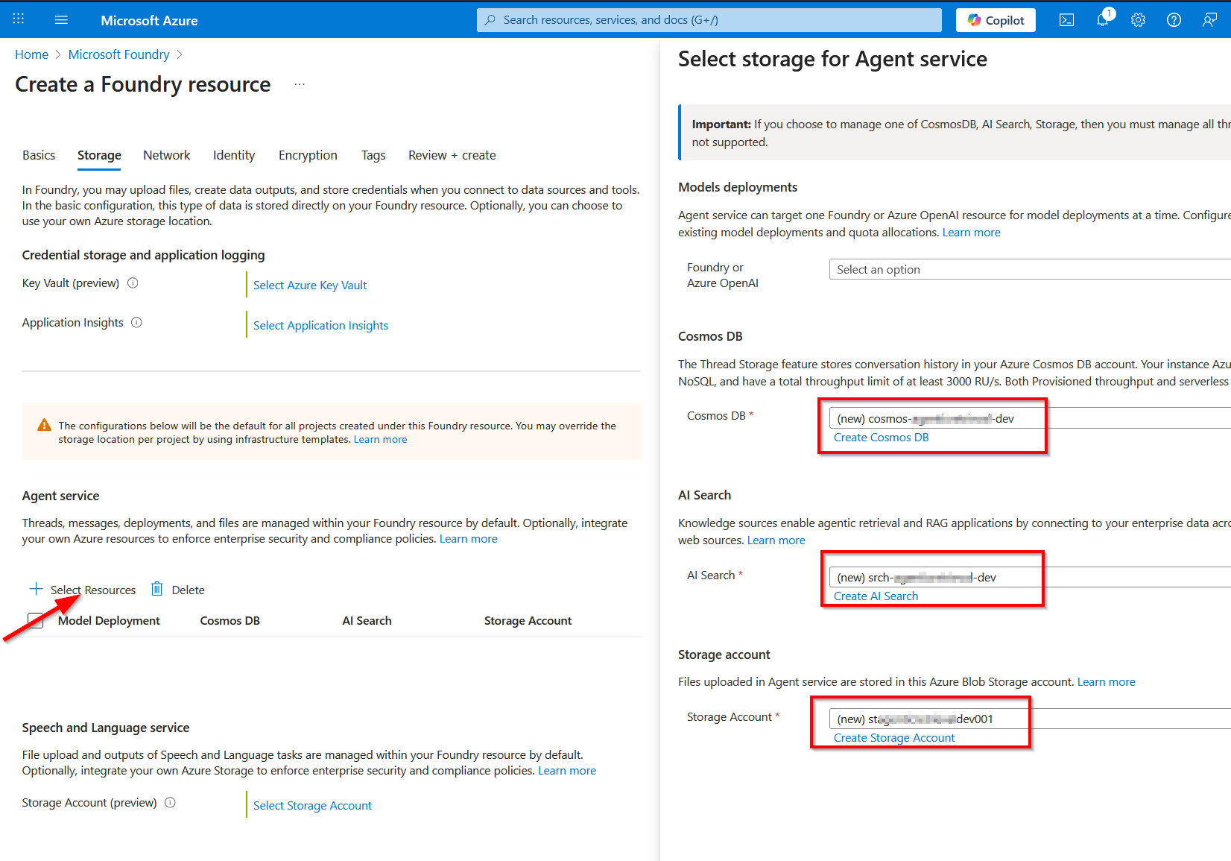Open the Azure apps grid launcher
The image size is (1231, 861).
point(19,19)
